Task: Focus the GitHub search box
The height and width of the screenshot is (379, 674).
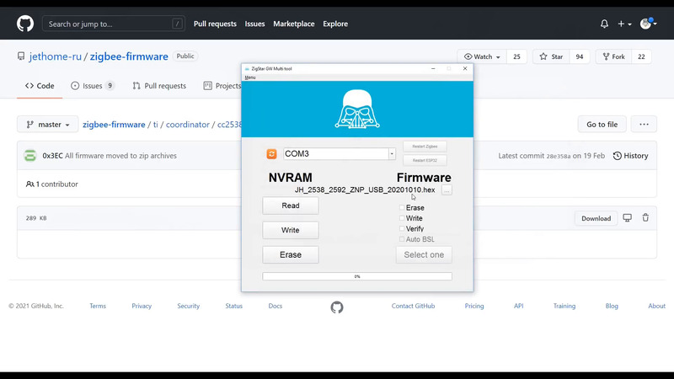Action: [x=114, y=24]
